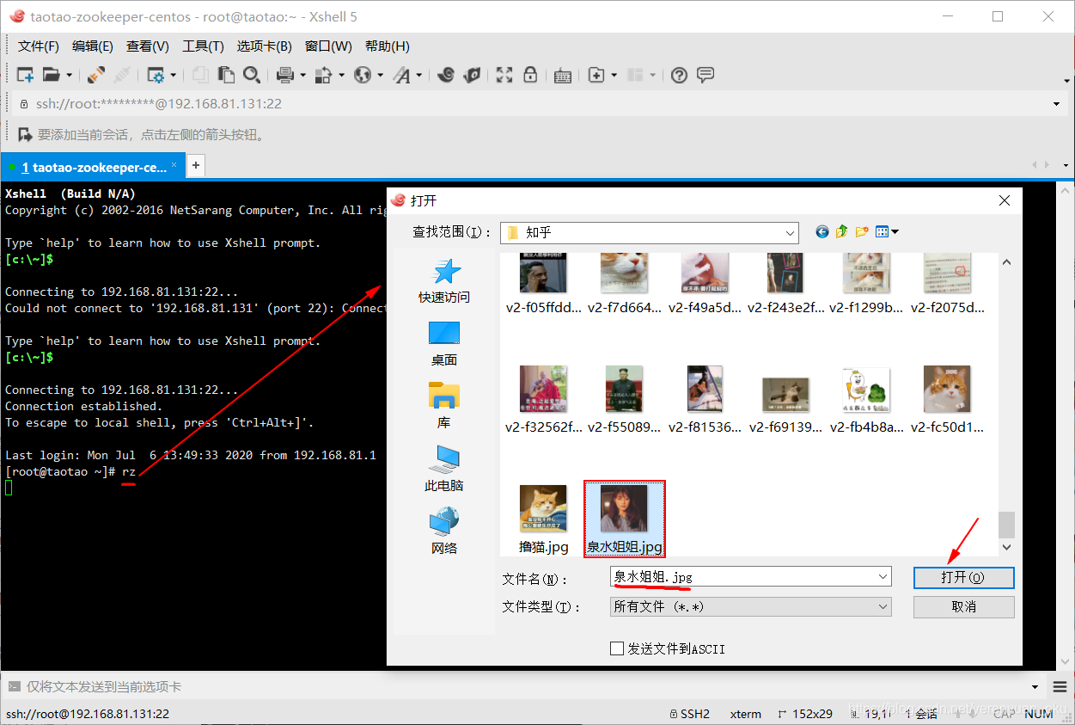Add a new tab with the plus button
Viewport: 1075px width, 725px height.
pyautogui.click(x=196, y=165)
